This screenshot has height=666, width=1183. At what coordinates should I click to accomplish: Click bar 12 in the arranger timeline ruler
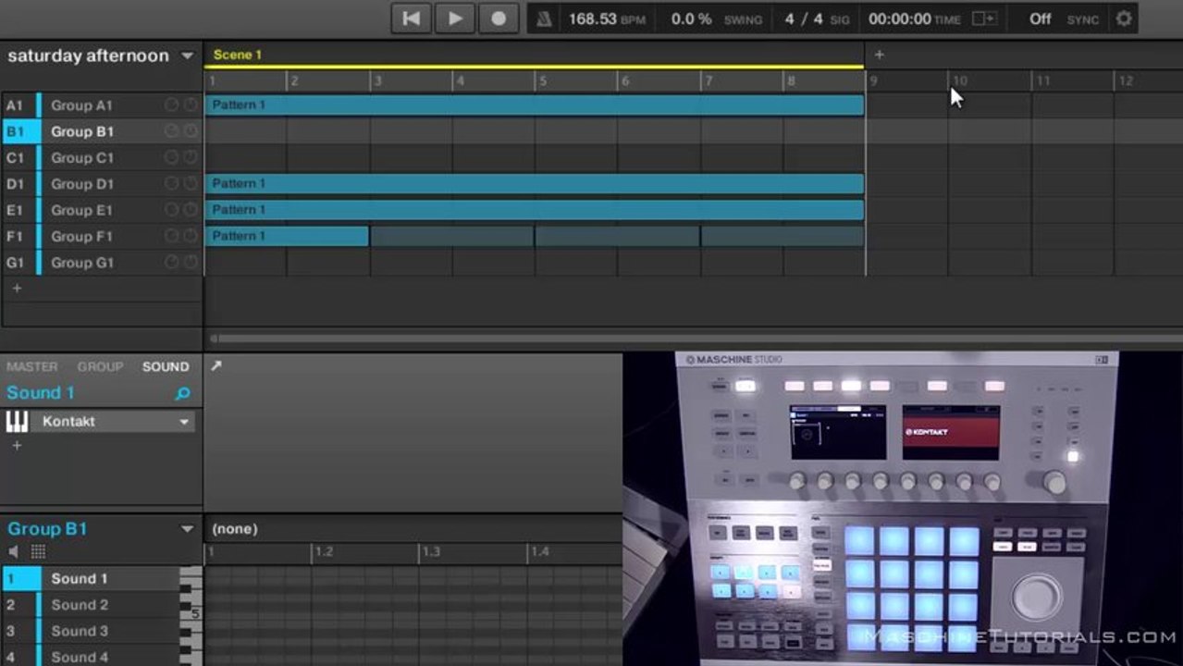pos(1126,81)
